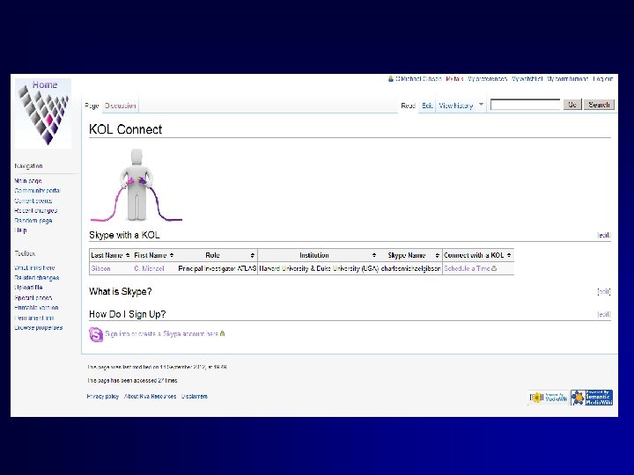Open the Special pages link
Viewport: 634px width, 475px height.
[33, 297]
